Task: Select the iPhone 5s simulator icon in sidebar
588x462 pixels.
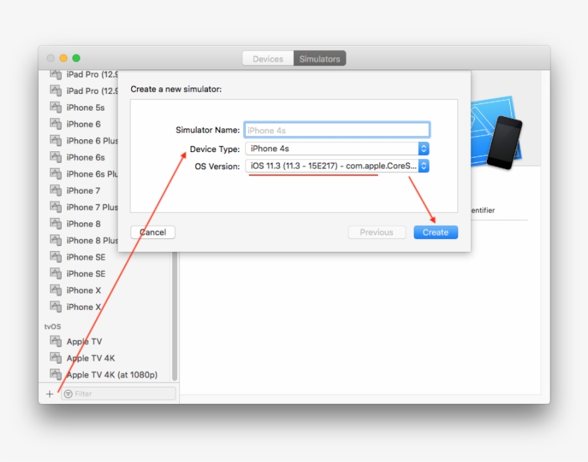Action: click(56, 107)
